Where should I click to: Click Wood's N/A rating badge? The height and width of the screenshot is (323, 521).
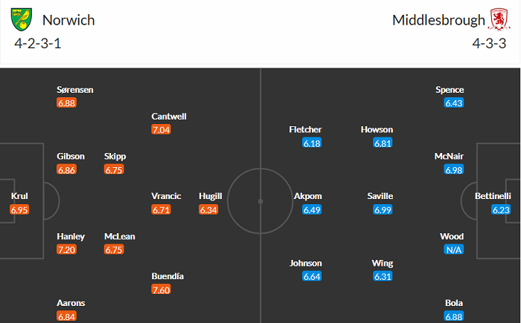(x=453, y=250)
